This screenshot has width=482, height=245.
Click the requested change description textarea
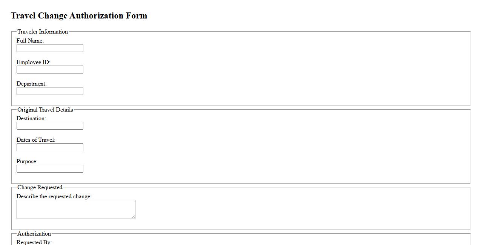[75, 209]
